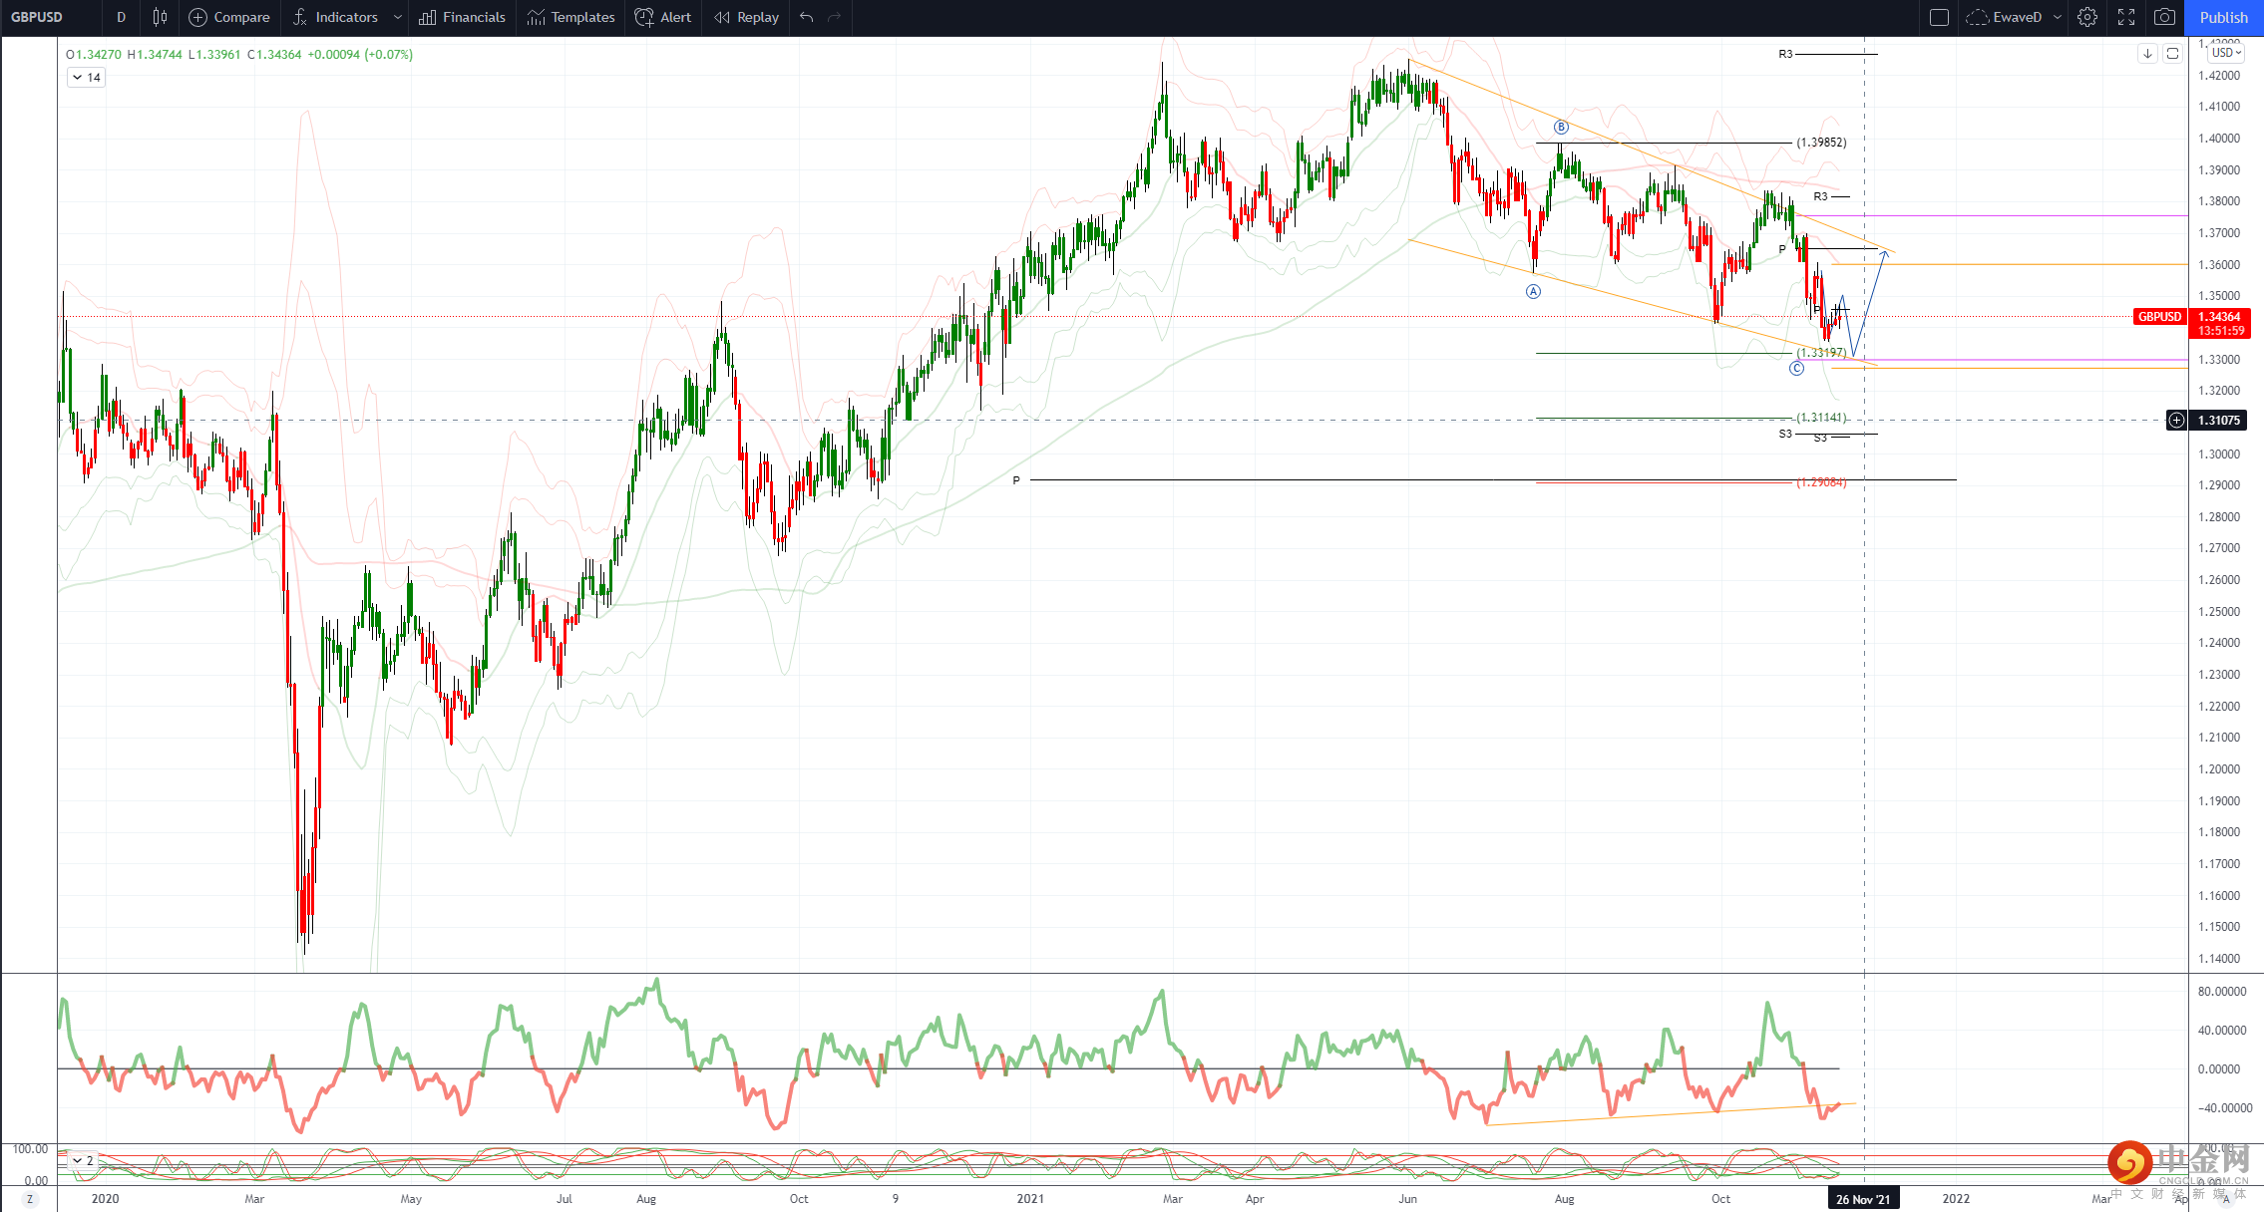
Task: Open the Indicators favorites dropdown arrow
Action: (x=397, y=17)
